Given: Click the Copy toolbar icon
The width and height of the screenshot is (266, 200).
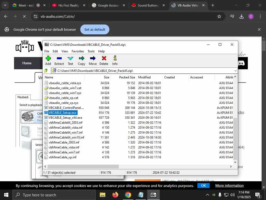Looking at the screenshot, I should click(82, 58).
